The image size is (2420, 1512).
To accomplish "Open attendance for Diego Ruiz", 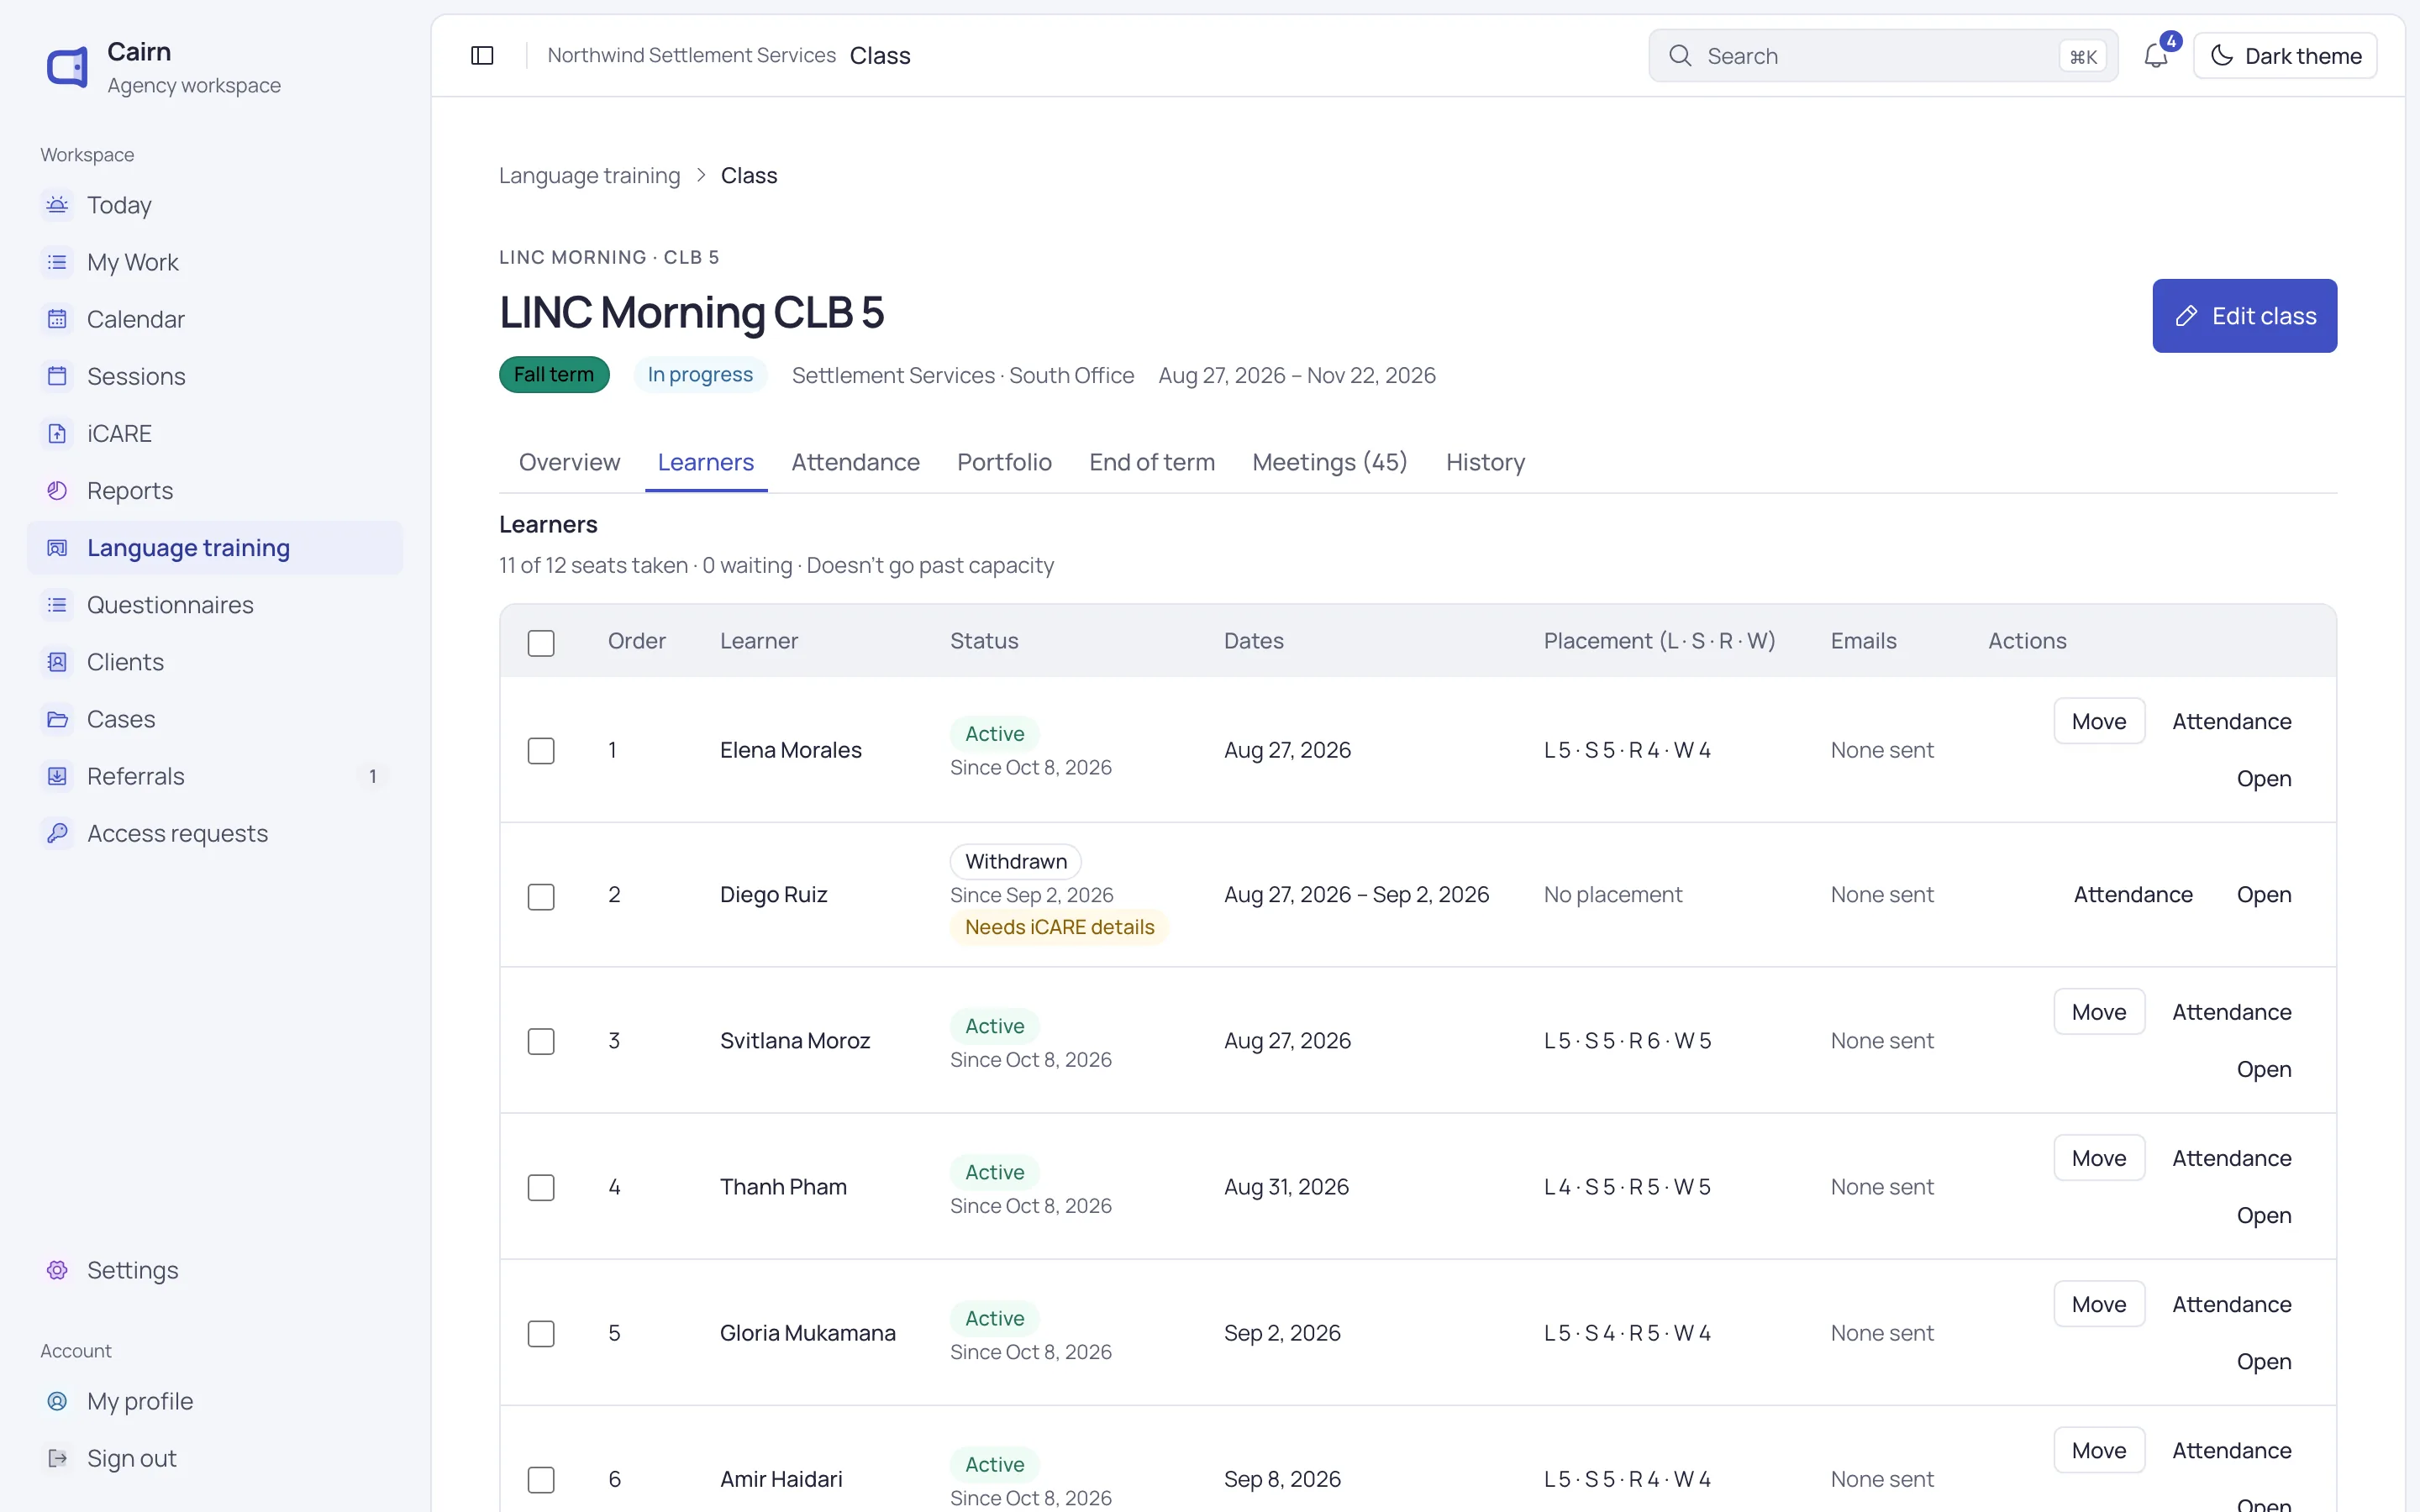I will click(2133, 895).
